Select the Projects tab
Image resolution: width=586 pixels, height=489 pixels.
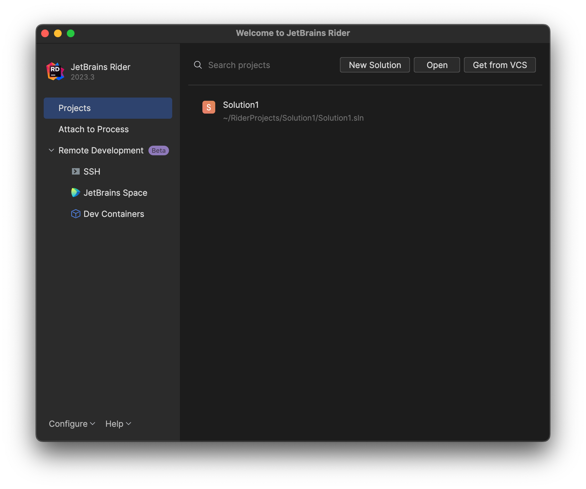coord(108,108)
